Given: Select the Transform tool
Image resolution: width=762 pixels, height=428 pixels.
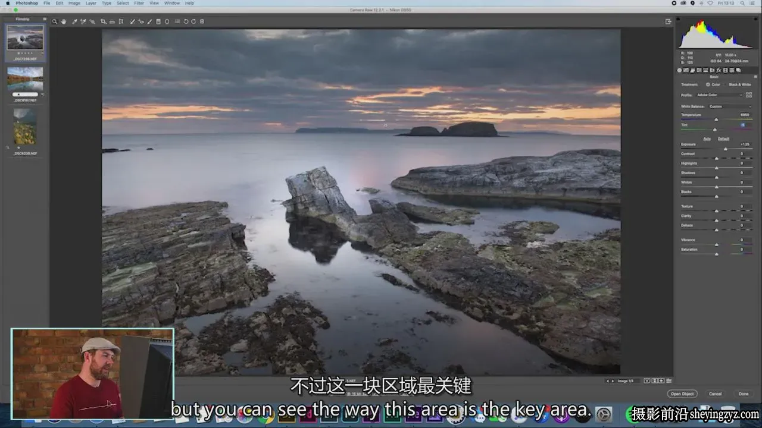Looking at the screenshot, I should coord(121,21).
